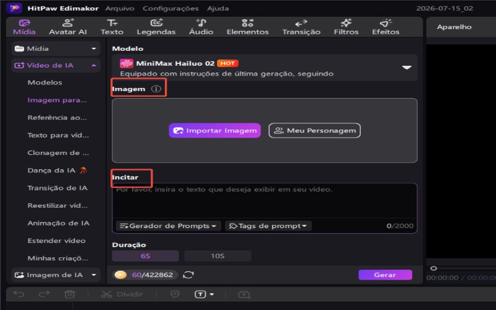Image resolution: width=496 pixels, height=310 pixels.
Task: Select Clonagem de... in the sidebar
Action: (58, 153)
